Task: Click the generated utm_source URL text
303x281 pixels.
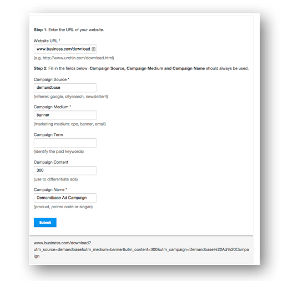Action: click(142, 249)
